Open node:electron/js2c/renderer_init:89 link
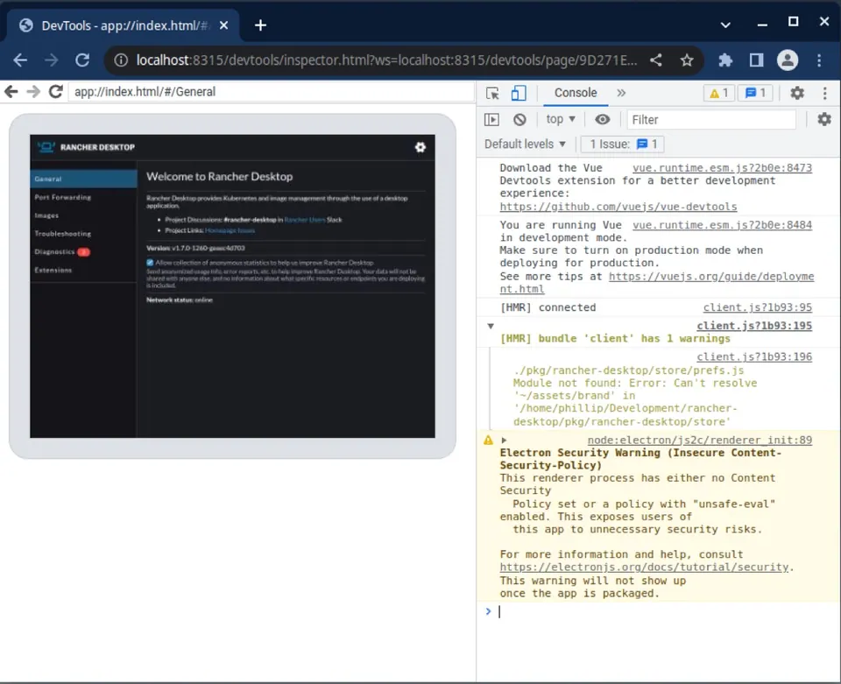Screen dimensions: 841x684 point(699,440)
